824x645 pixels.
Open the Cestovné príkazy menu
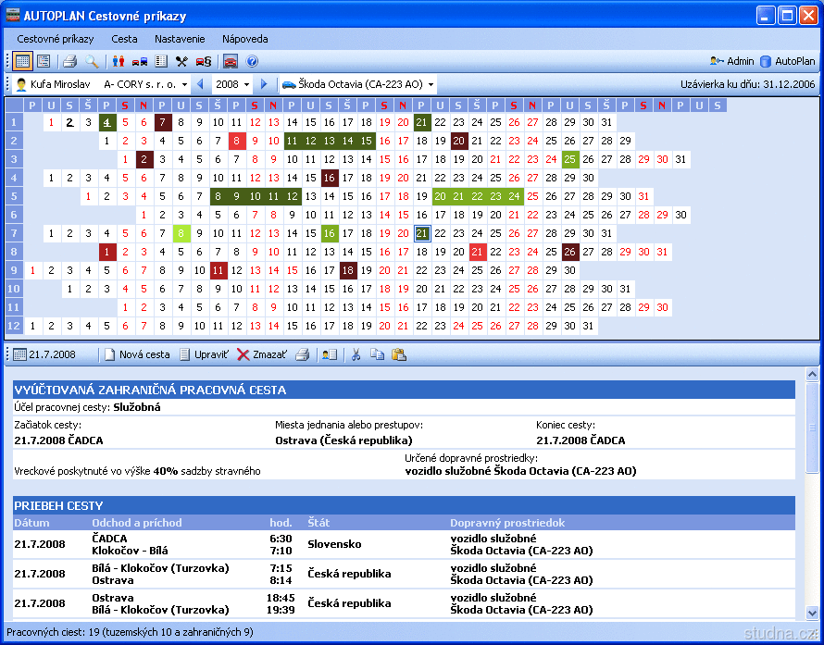click(55, 39)
